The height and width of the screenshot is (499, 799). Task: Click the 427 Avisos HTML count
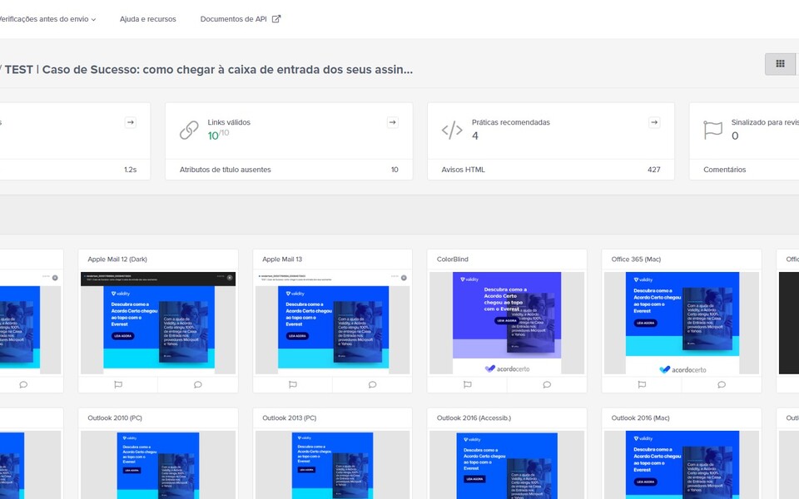654,170
